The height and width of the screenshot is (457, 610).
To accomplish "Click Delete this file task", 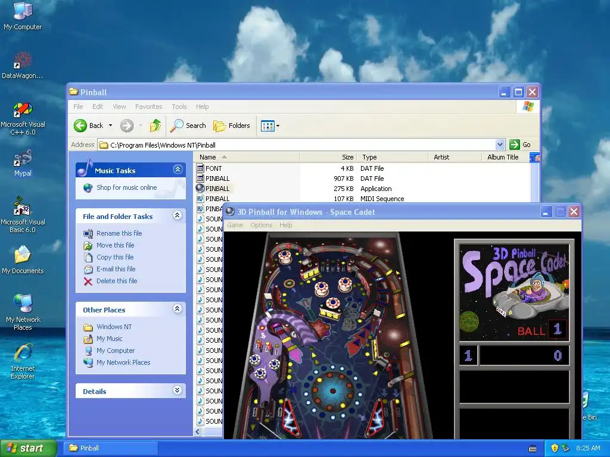I will click(117, 281).
